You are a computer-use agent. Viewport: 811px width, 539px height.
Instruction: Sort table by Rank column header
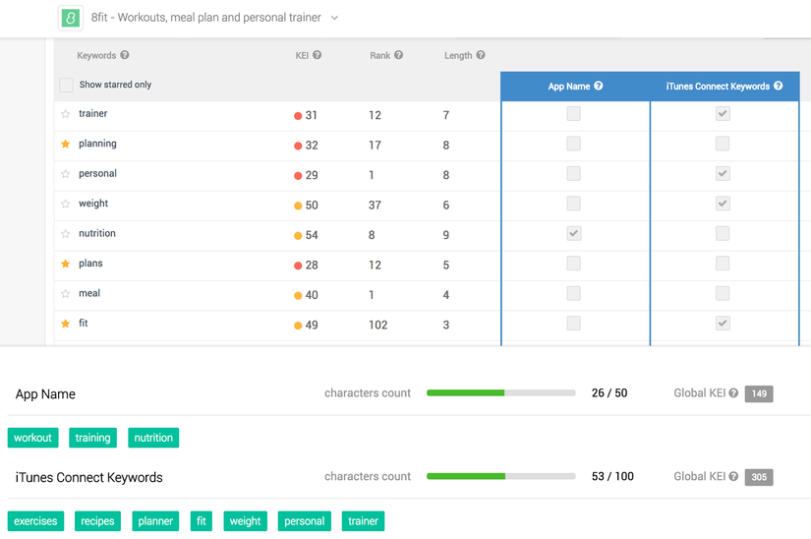[x=379, y=56]
